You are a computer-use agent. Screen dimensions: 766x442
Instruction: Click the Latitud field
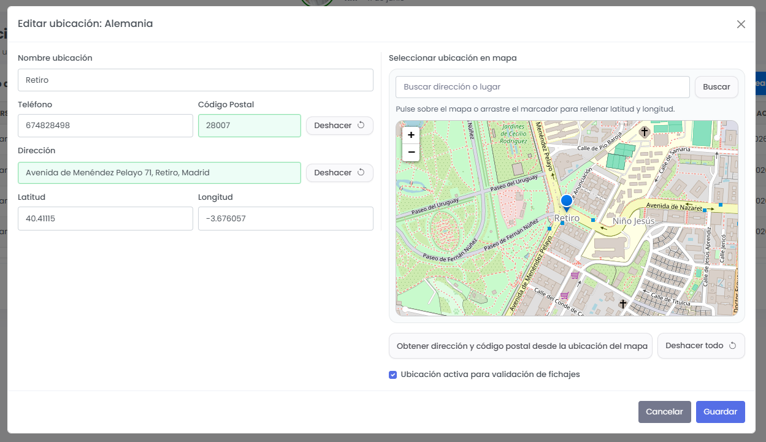click(105, 218)
